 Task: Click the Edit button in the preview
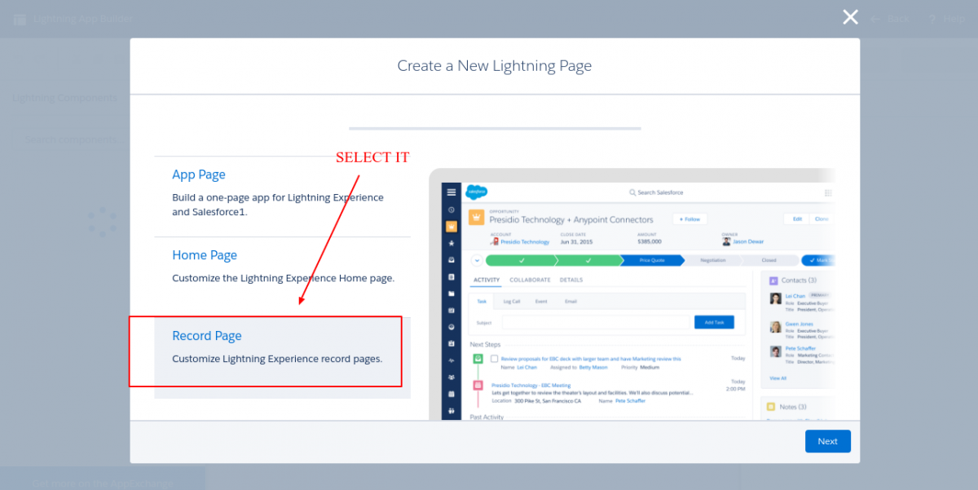[x=796, y=219]
